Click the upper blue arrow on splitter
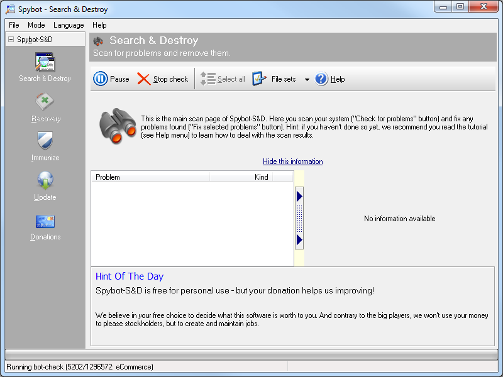Viewport: 503px width, 377px height. [299, 196]
